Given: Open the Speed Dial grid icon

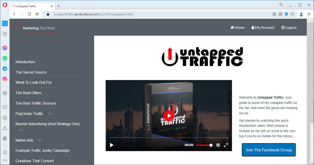Looking at the screenshot, I should coord(37,14).
